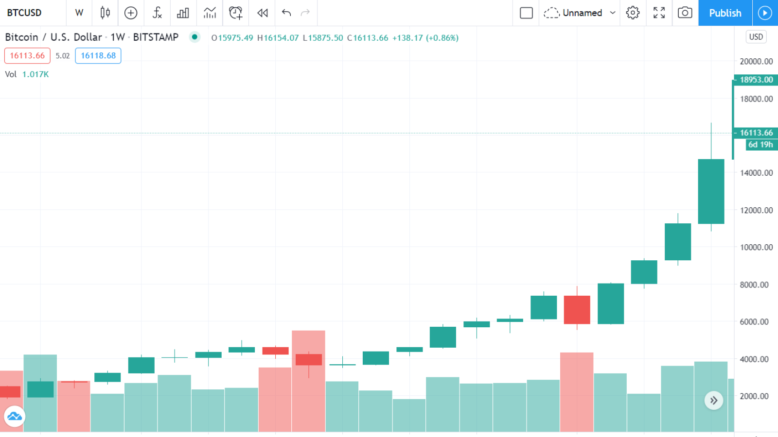Click the 20000.00 price axis label

[x=756, y=61]
